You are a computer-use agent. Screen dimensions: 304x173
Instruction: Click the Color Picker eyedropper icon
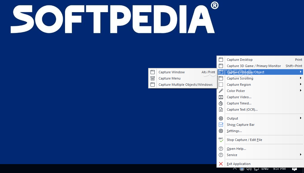(x=221, y=91)
